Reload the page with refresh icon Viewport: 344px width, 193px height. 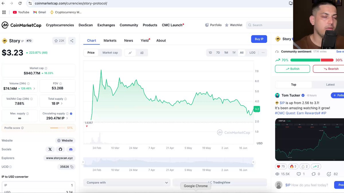[x=20, y=3]
